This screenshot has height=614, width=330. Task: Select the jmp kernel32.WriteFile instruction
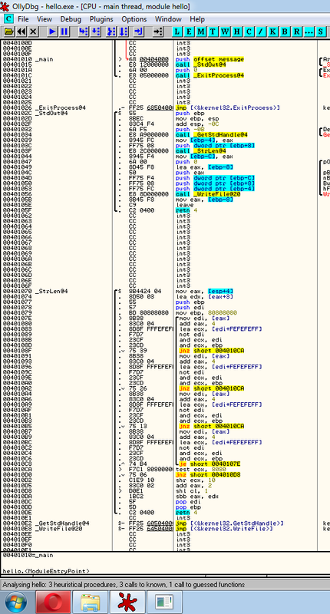pyautogui.click(x=224, y=529)
